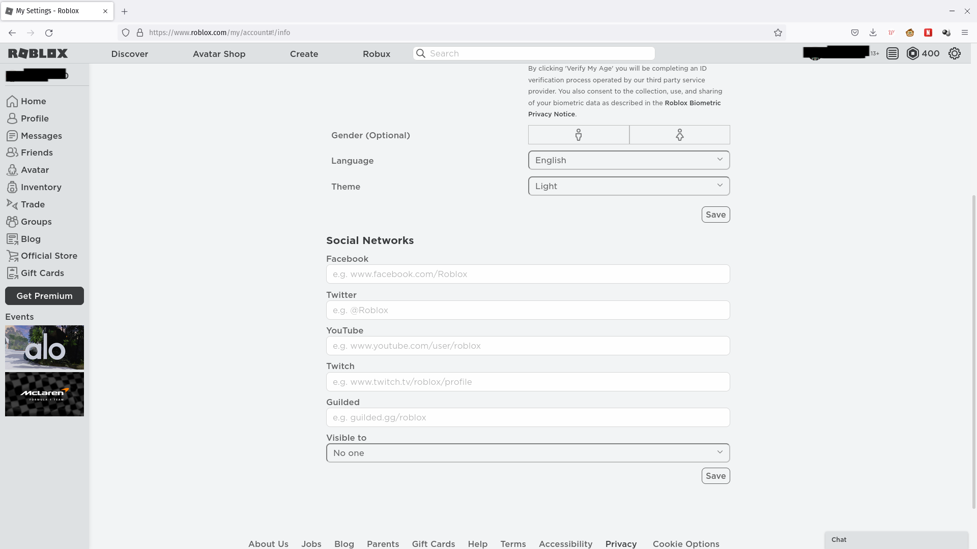Viewport: 977px width, 549px height.
Task: Expand the Language dropdown
Action: click(x=629, y=160)
